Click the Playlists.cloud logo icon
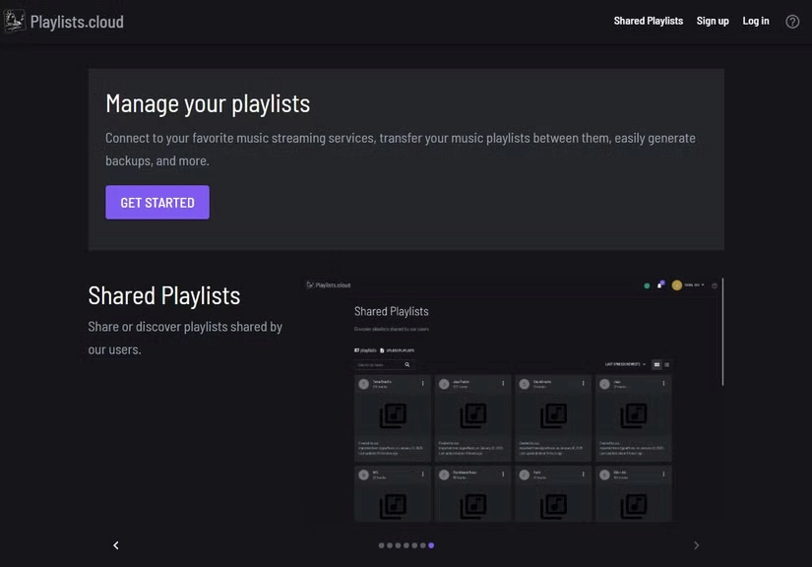This screenshot has width=812, height=567. pyautogui.click(x=14, y=20)
